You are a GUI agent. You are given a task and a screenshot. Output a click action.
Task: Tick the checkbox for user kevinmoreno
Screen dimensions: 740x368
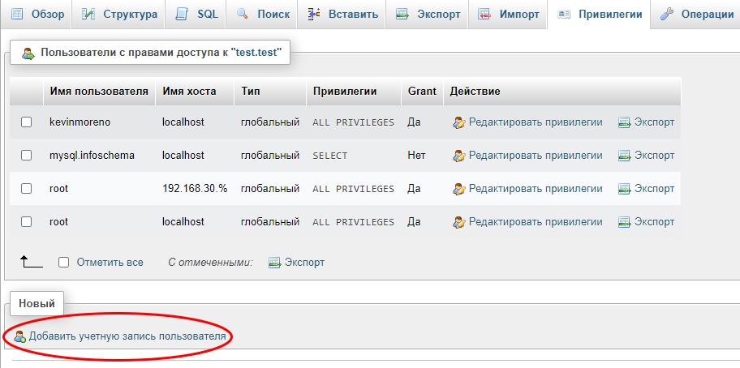[x=26, y=122]
